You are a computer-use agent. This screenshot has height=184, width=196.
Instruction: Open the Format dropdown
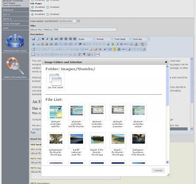(x=105, y=39)
